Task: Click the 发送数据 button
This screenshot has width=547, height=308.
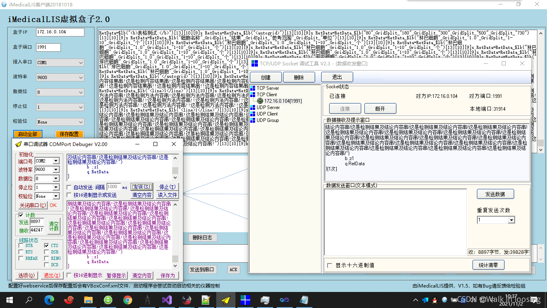Action: pyautogui.click(x=495, y=194)
